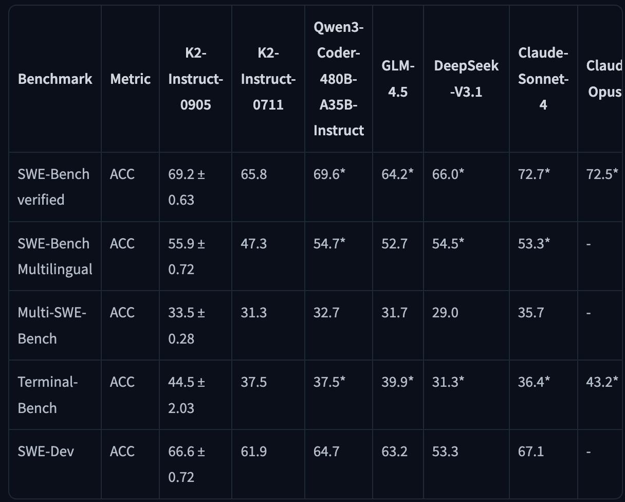Image resolution: width=625 pixels, height=502 pixels.
Task: Click the Terminal-Bench row label
Action: coord(47,395)
